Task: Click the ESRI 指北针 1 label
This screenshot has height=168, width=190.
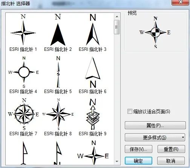Action: (23, 49)
